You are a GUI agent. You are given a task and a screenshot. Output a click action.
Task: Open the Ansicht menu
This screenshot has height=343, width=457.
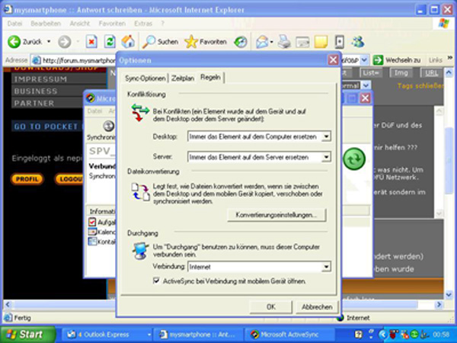point(80,24)
